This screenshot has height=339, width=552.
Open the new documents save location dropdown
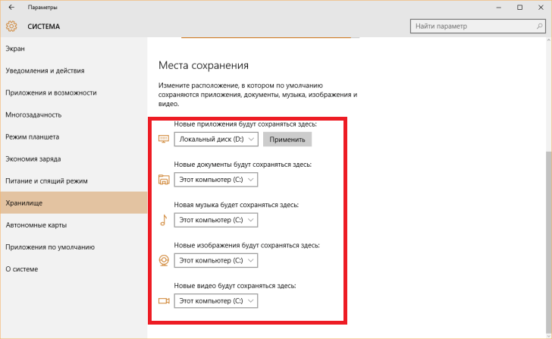216,180
